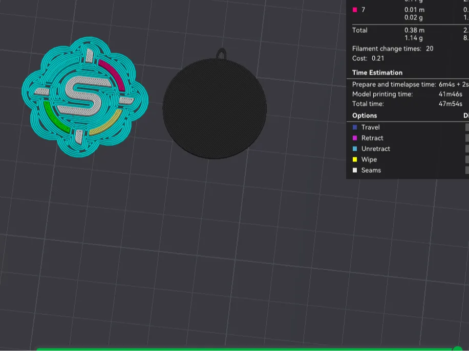Click the Time Estimation section header
This screenshot has height=351, width=469.
point(377,73)
